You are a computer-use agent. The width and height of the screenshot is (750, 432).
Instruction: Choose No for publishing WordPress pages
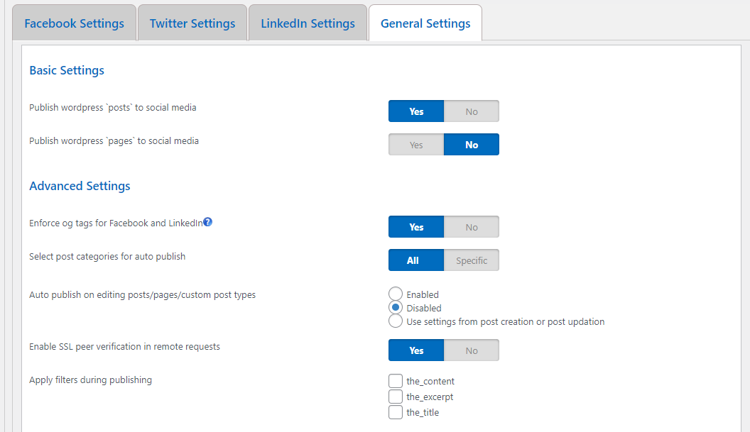[472, 145]
